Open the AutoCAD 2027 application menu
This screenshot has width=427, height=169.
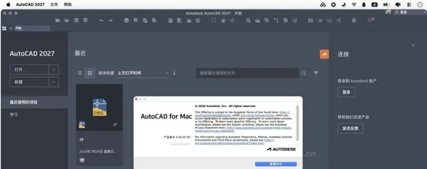point(30,5)
